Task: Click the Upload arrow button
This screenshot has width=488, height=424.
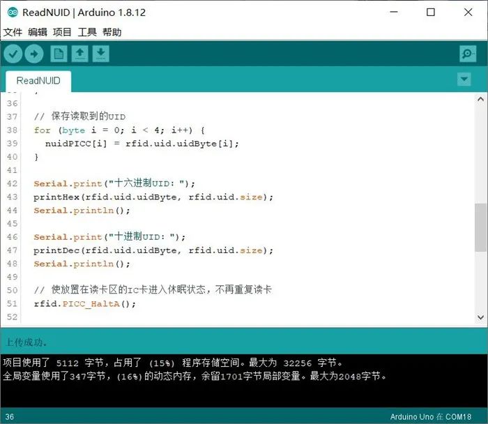Action: click(x=34, y=54)
